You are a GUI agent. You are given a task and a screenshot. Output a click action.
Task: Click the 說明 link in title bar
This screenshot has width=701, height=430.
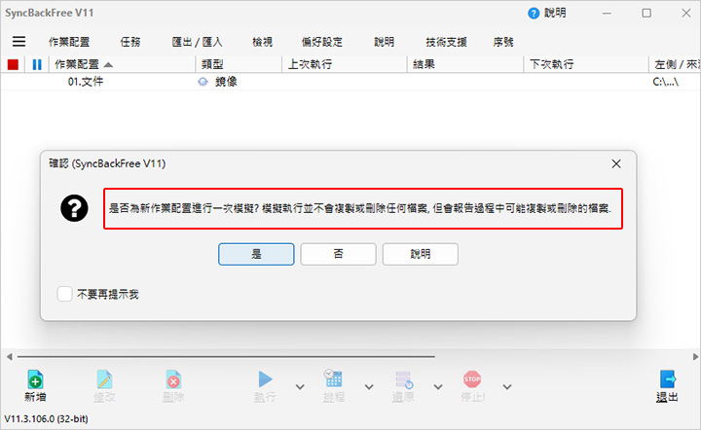click(555, 13)
